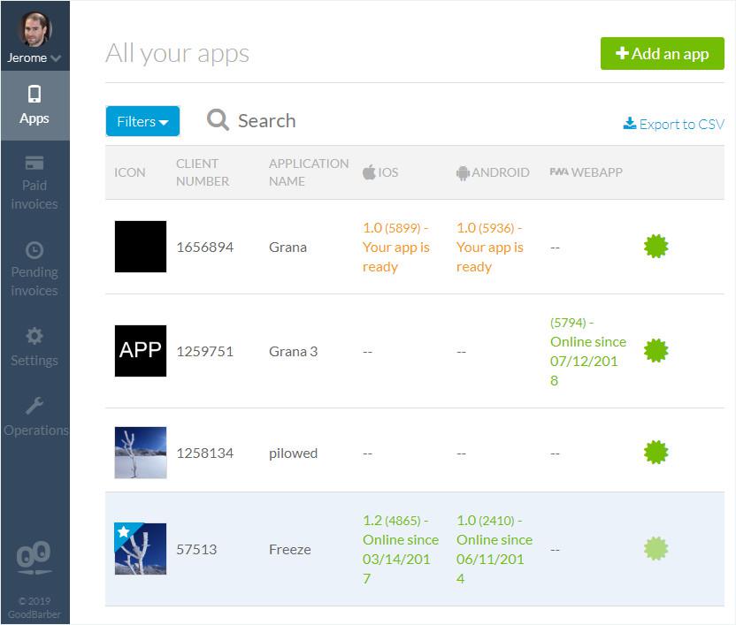Open Paid invoices from sidebar
Image resolution: width=736 pixels, height=625 pixels.
click(x=34, y=183)
